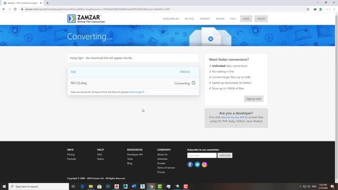Open Zamzar's Twitter page

(x=197, y=164)
